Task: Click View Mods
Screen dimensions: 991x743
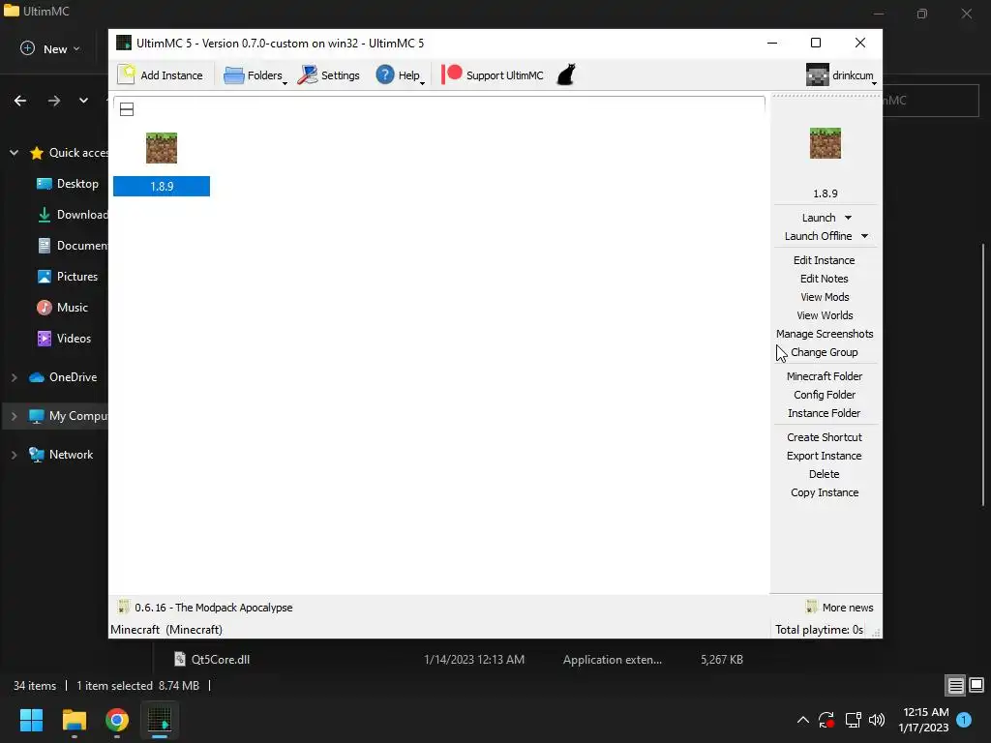Action: point(825,297)
